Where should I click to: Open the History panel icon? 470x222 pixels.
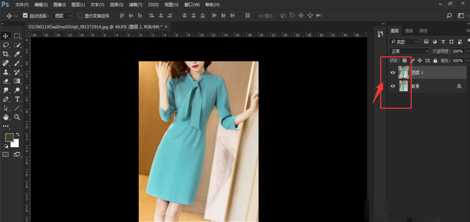coord(380,34)
